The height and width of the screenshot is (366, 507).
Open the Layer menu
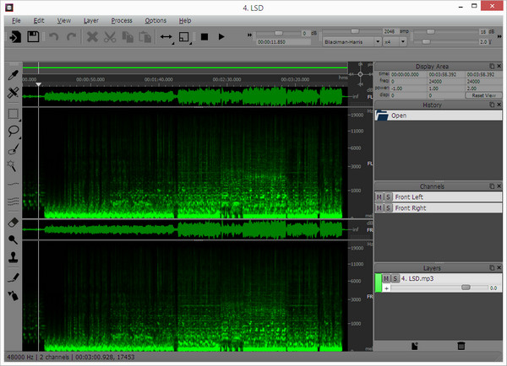coord(90,19)
